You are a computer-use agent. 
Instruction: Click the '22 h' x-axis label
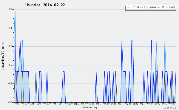click(x=165, y=104)
